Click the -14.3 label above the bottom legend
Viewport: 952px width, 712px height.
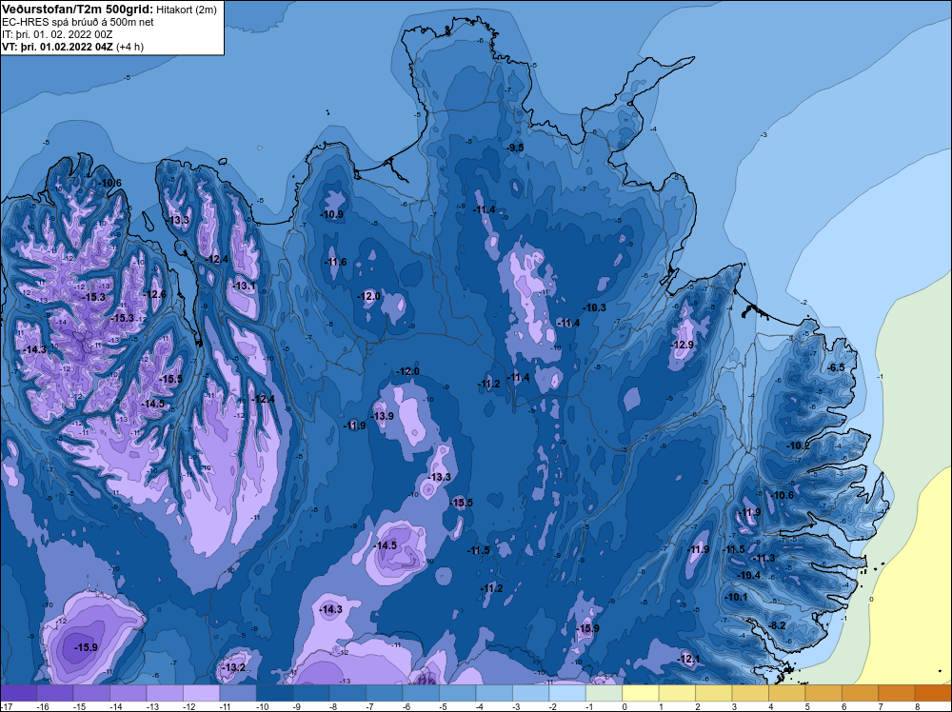click(330, 609)
